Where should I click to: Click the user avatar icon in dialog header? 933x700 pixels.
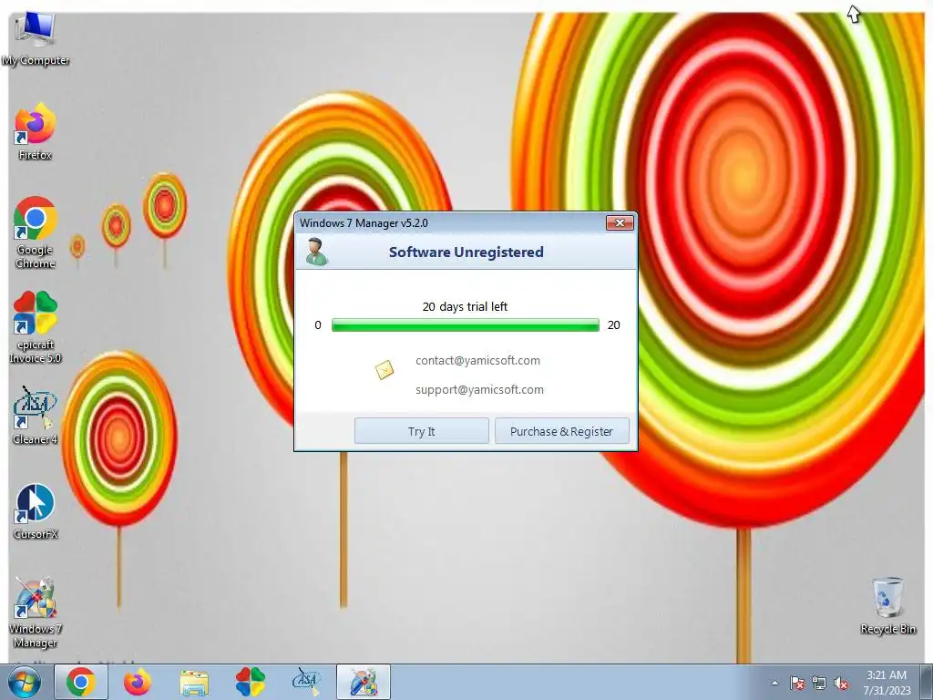316,252
